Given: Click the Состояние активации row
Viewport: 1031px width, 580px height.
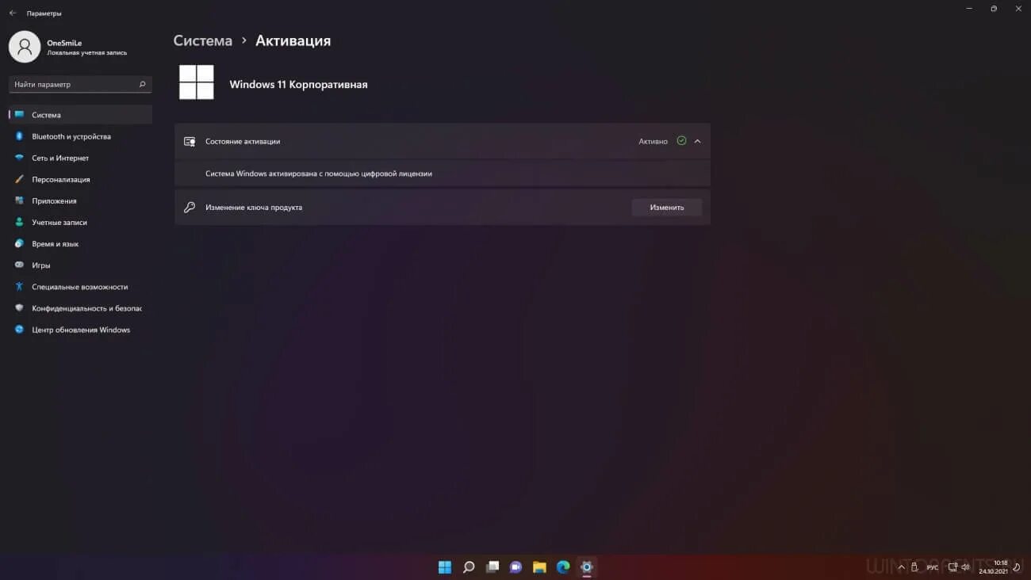Looking at the screenshot, I should point(443,141).
